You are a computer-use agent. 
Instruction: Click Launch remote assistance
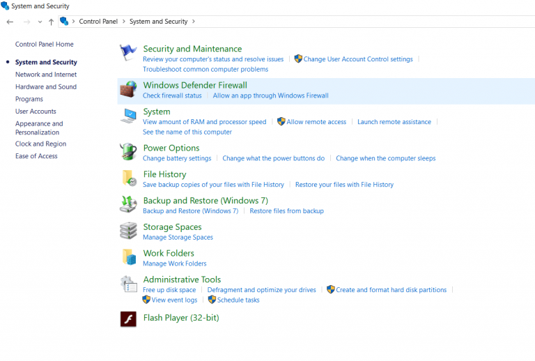(394, 122)
